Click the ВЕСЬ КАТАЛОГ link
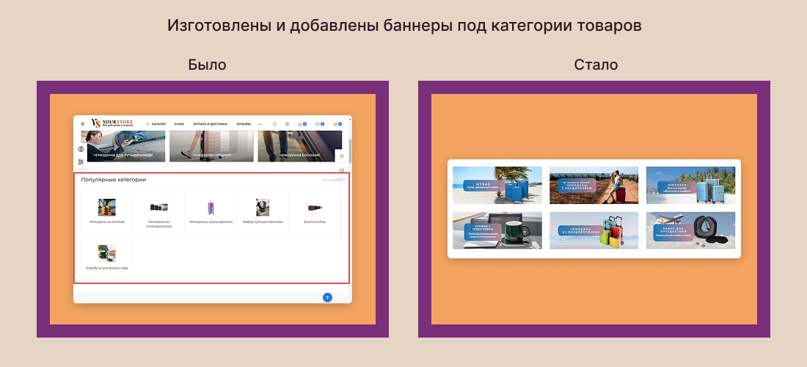This screenshot has height=367, width=807. (x=332, y=180)
